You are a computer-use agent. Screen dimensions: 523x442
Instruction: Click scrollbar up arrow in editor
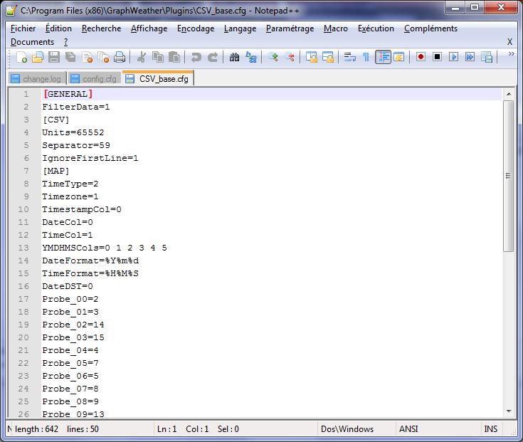[x=509, y=94]
